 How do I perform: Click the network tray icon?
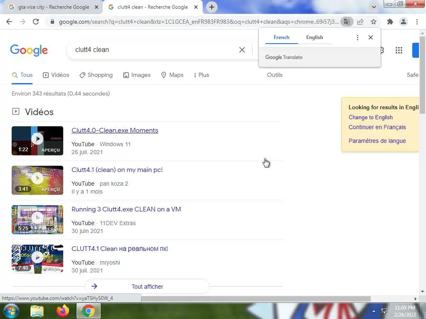pos(384,311)
